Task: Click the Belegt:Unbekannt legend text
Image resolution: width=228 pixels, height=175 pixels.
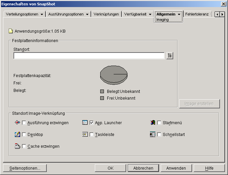Action: click(123, 91)
